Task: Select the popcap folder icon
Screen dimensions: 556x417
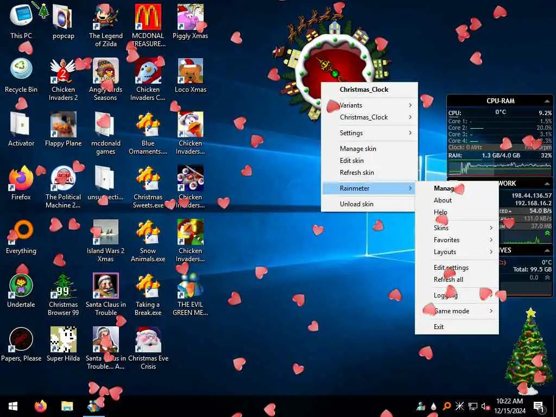Action: [x=63, y=21]
